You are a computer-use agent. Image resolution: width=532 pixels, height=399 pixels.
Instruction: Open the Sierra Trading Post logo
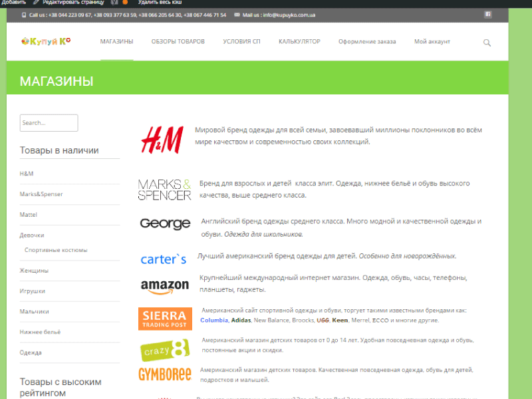165,319
